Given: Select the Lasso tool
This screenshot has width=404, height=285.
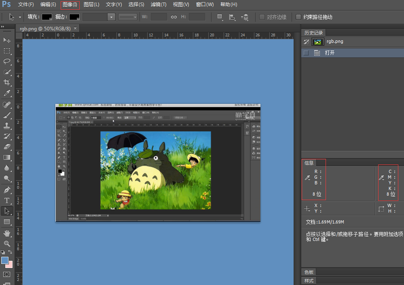Looking at the screenshot, I should pos(7,61).
